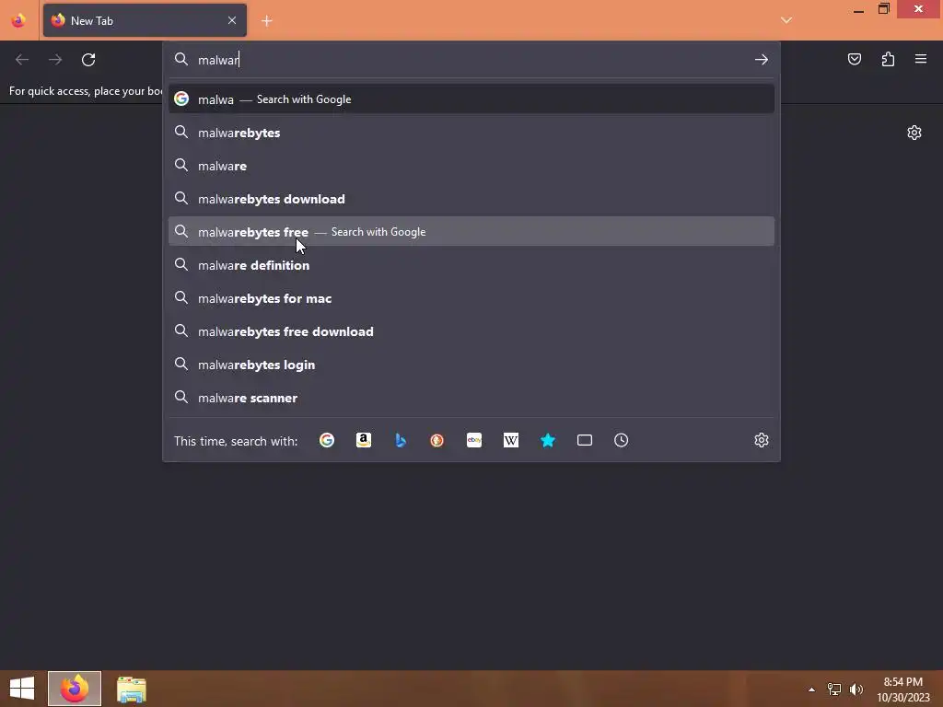Image resolution: width=943 pixels, height=707 pixels.
Task: Open File Explorer from the taskbar
Action: 132,689
